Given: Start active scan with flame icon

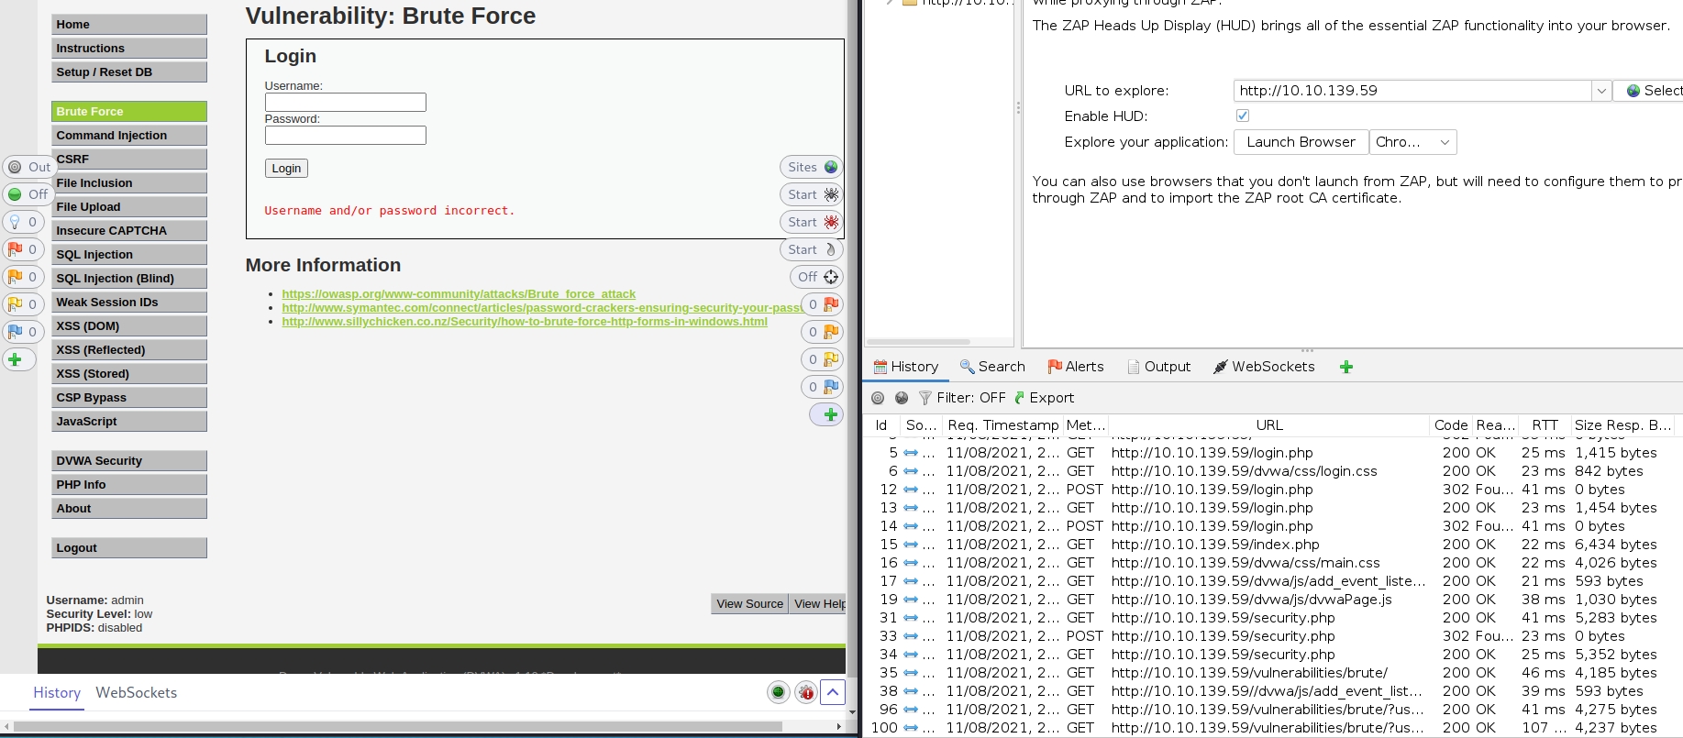Looking at the screenshot, I should (812, 249).
